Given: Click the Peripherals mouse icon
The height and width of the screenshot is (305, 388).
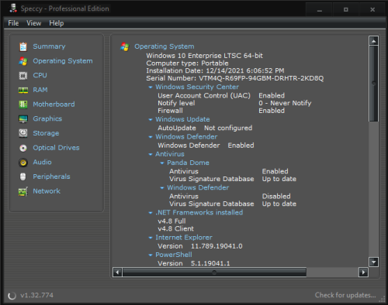Looking at the screenshot, I should tap(23, 176).
